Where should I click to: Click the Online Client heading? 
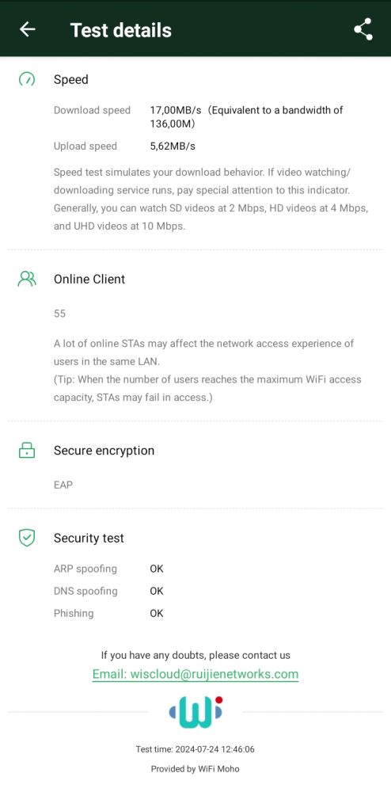(x=89, y=280)
